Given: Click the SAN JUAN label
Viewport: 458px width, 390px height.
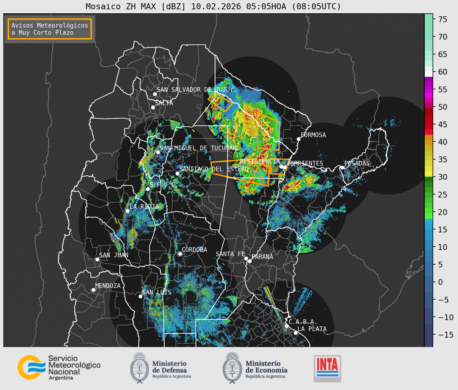Looking at the screenshot, I should (x=114, y=255).
